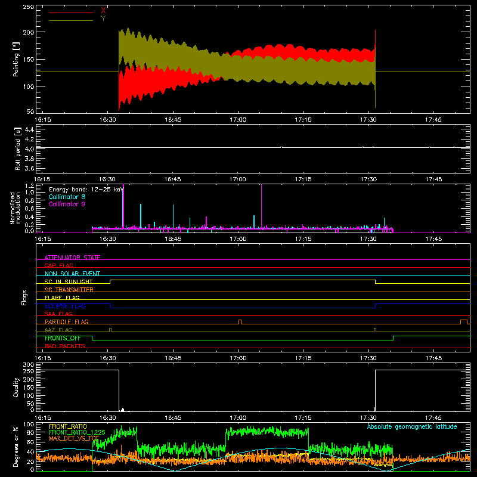This screenshot has height=477, width=477.
Task: Click the FLARE_FLAG label
Action: [62, 298]
